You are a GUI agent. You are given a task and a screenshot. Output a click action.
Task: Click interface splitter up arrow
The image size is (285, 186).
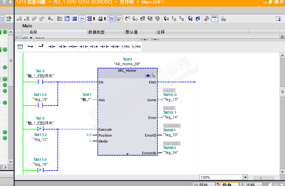click(145, 39)
